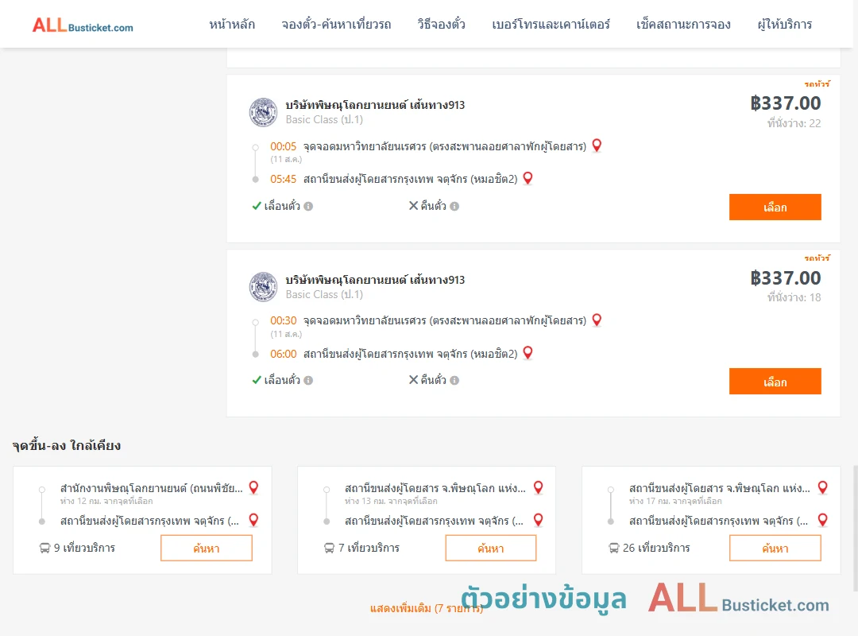
Task: Open map pin for 00:05 departure stop
Action: click(597, 145)
